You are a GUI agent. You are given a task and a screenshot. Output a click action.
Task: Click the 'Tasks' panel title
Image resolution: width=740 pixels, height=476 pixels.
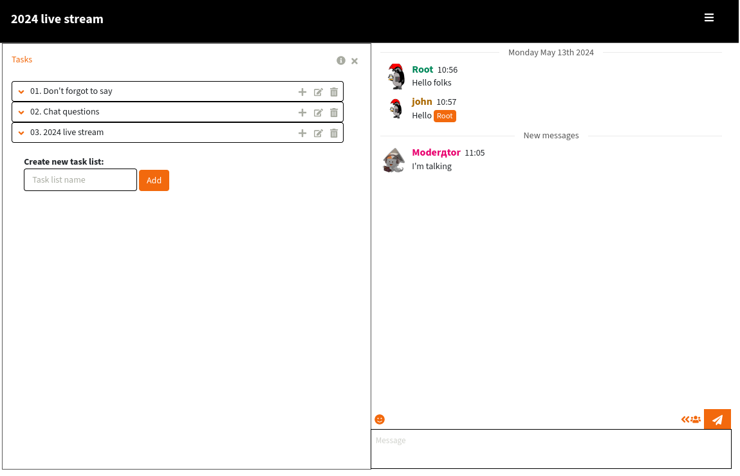22,59
